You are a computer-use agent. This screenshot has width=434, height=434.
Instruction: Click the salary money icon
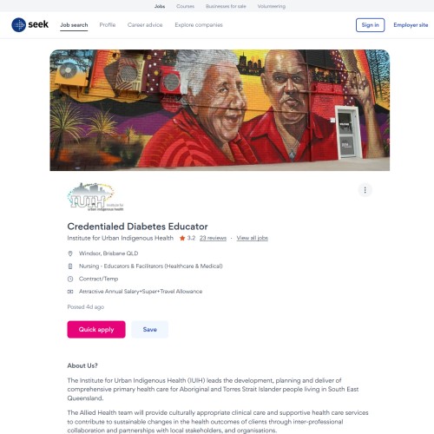70,292
